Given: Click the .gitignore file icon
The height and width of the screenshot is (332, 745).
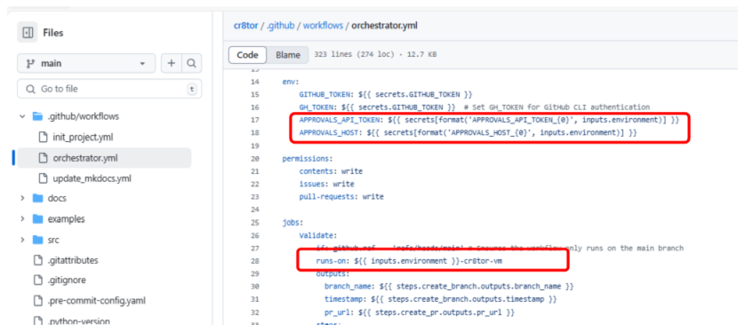Looking at the screenshot, I should point(37,281).
